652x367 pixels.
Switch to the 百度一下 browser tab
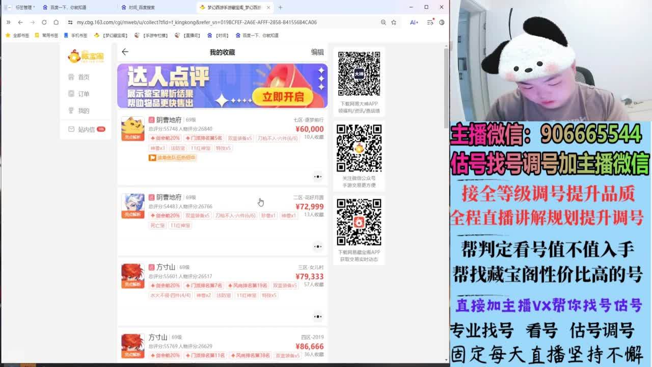(67, 8)
